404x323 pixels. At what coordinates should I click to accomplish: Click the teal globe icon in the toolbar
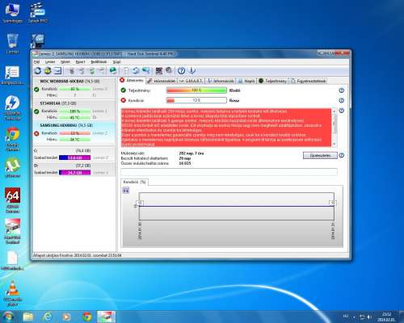113,70
